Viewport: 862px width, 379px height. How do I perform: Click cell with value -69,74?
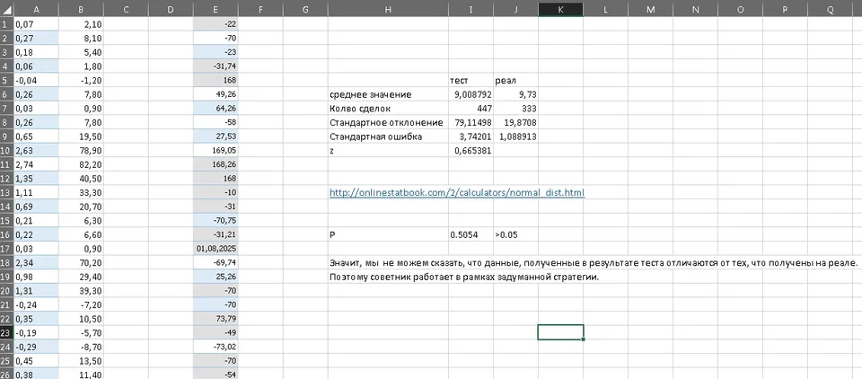pyautogui.click(x=215, y=263)
